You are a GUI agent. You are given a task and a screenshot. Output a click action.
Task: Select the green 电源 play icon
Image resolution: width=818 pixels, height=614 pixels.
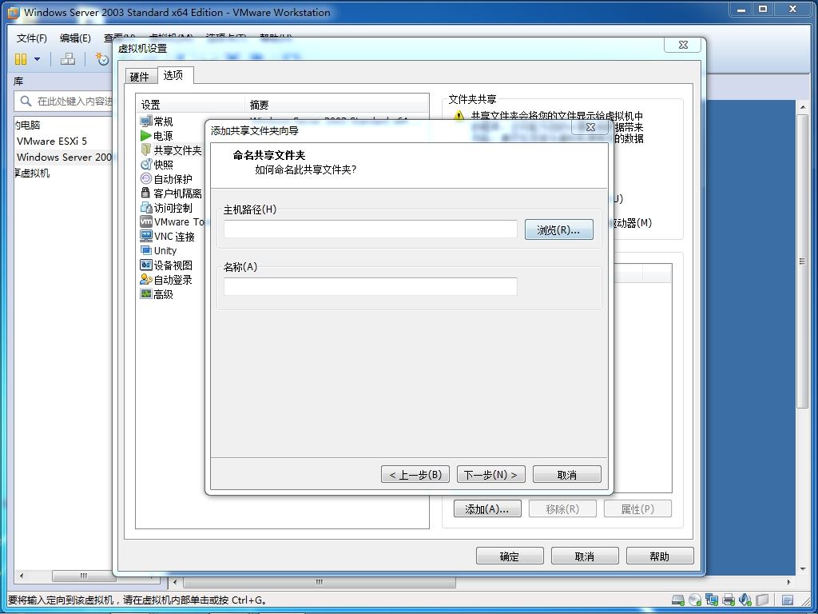[x=146, y=136]
